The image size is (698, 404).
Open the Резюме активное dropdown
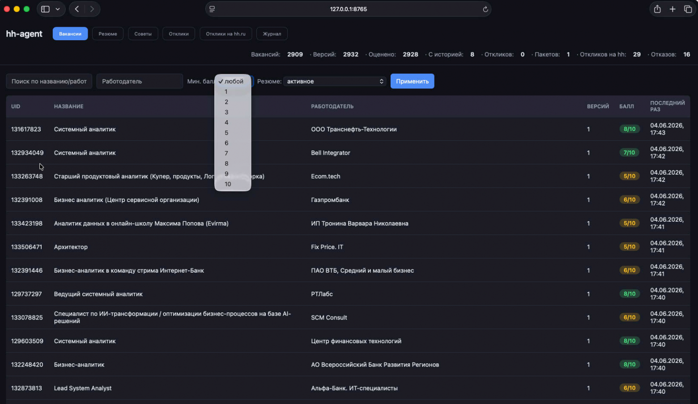pyautogui.click(x=335, y=81)
